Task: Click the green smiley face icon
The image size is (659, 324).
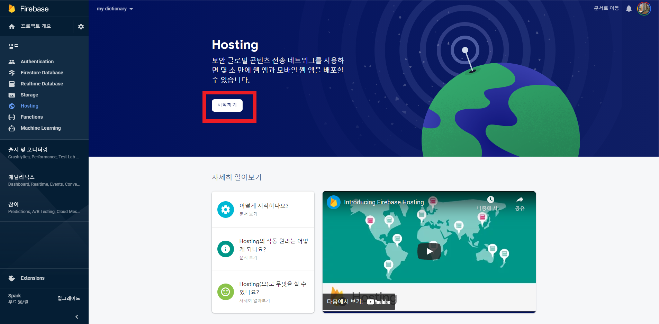Action: click(226, 292)
